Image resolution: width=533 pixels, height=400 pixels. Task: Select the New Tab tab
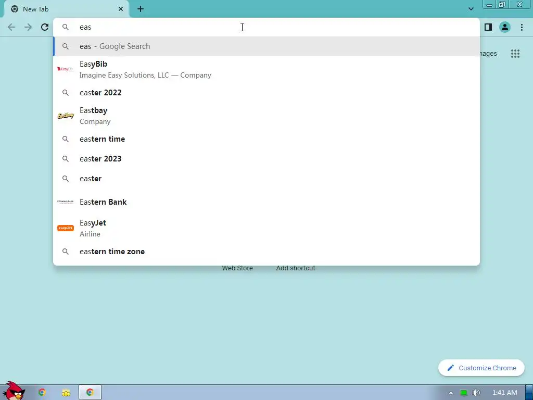click(66, 9)
